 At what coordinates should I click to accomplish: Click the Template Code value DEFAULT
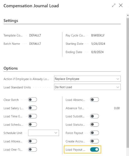click(x=35, y=35)
